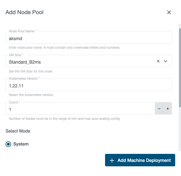Close the Add Node Pool dialog

click(x=169, y=12)
